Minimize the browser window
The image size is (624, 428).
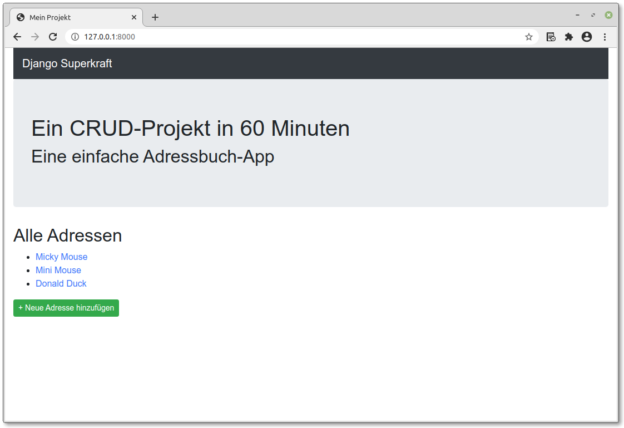tap(577, 15)
